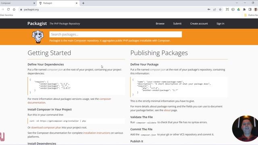Screen dimensions: 258x145
Task: Open the Chrome profile avatar
Action: [256, 10]
